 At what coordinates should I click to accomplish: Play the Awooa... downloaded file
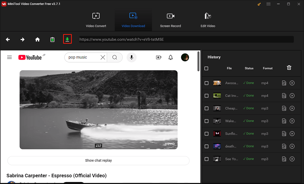(x=292, y=83)
